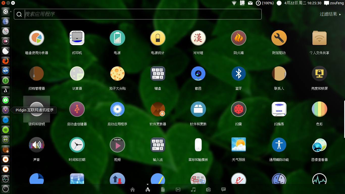
Task: Launch the 扫雷 minesweeper game
Action: [239, 109]
